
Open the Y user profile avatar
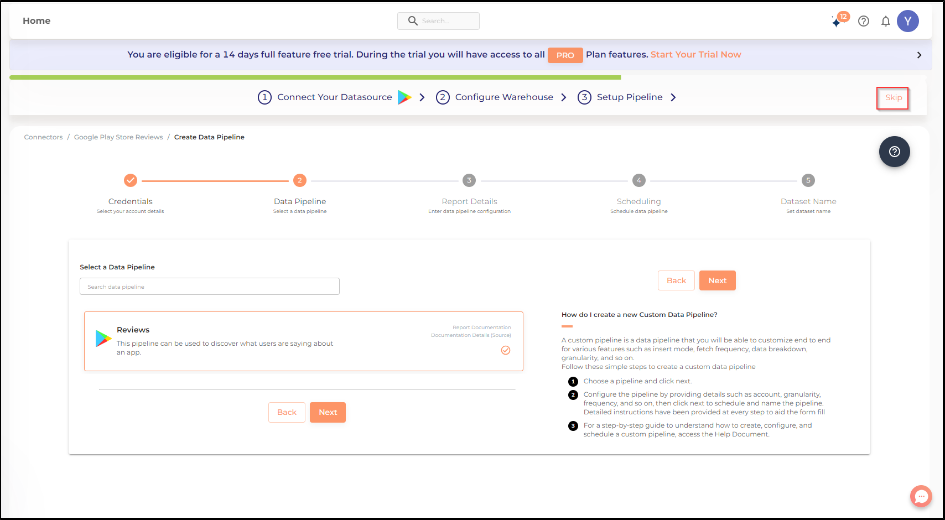click(908, 21)
